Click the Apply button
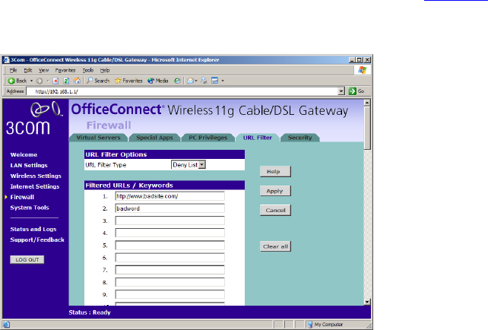Viewport: 488px width, 330px height. (x=275, y=191)
